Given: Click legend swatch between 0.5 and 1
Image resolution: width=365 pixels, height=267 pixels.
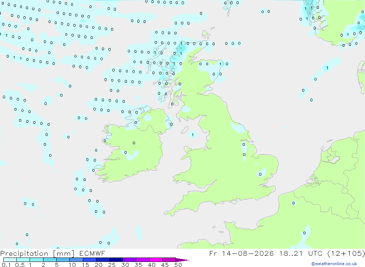Looking at the screenshot, I should click(x=23, y=260).
